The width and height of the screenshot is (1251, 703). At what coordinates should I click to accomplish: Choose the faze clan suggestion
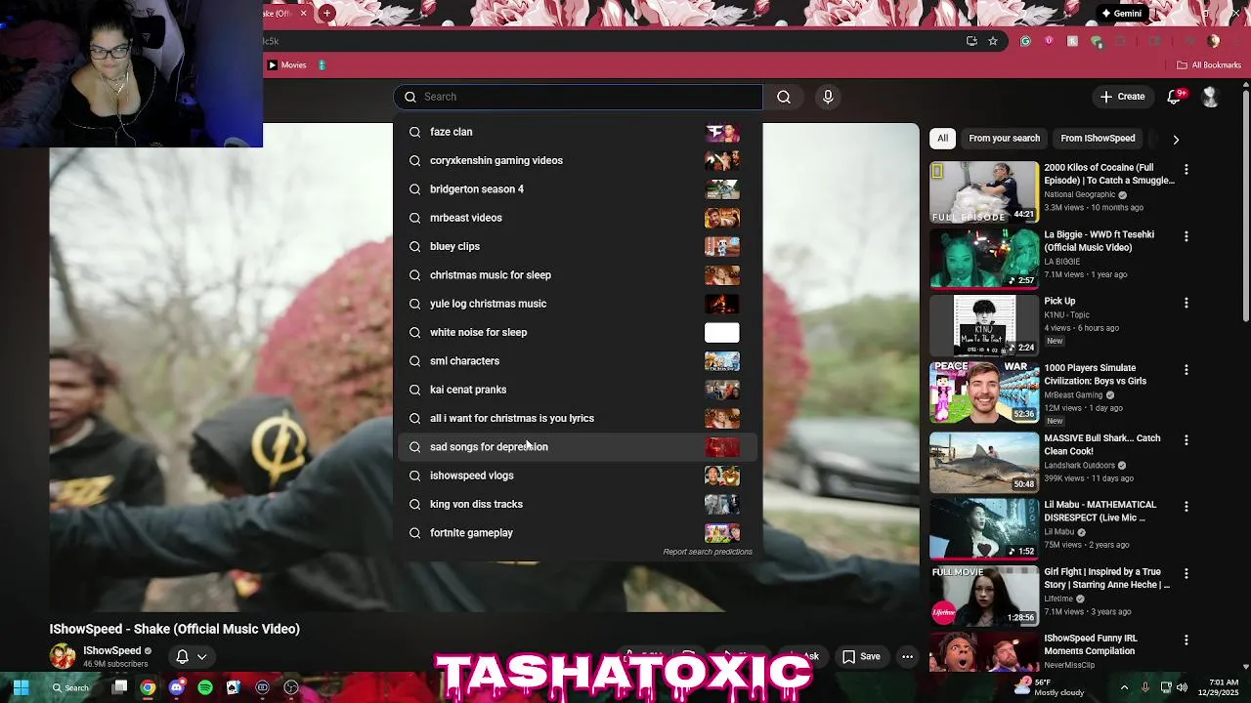[578, 132]
